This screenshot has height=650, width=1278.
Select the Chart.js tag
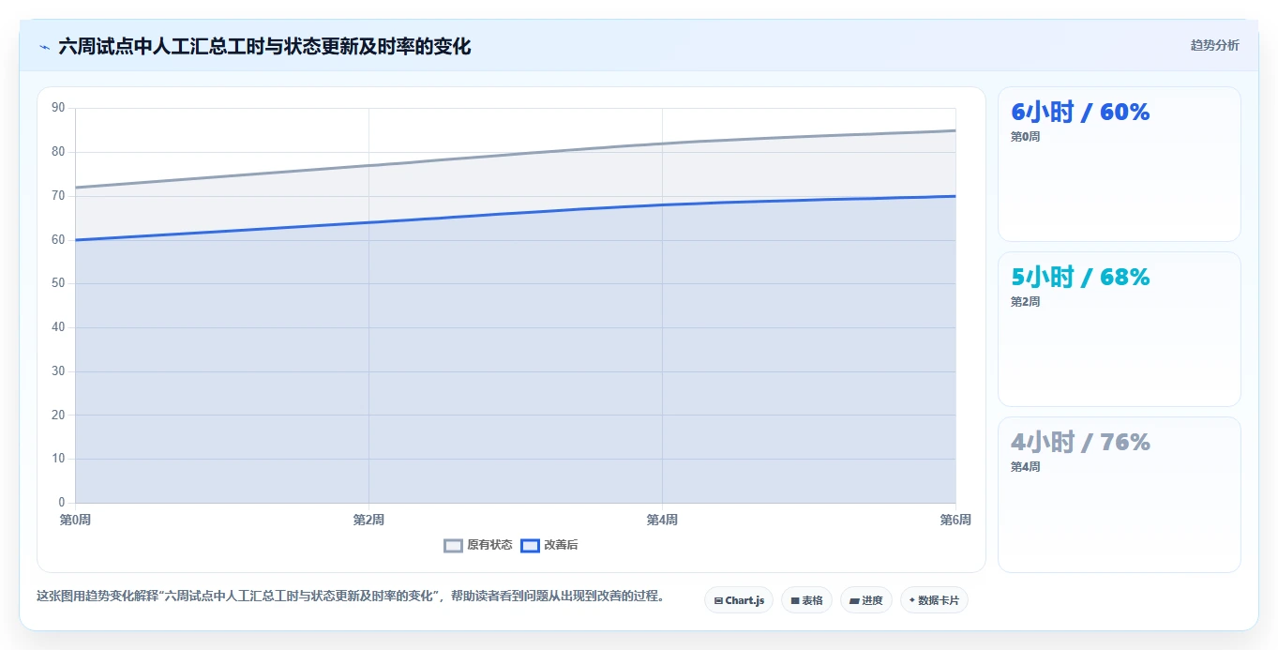tap(739, 600)
